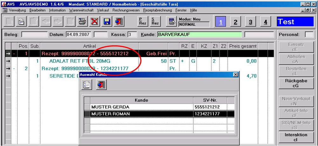Click the Rückgabe cG button
Screen dimensions: 318x146
coord(295,83)
